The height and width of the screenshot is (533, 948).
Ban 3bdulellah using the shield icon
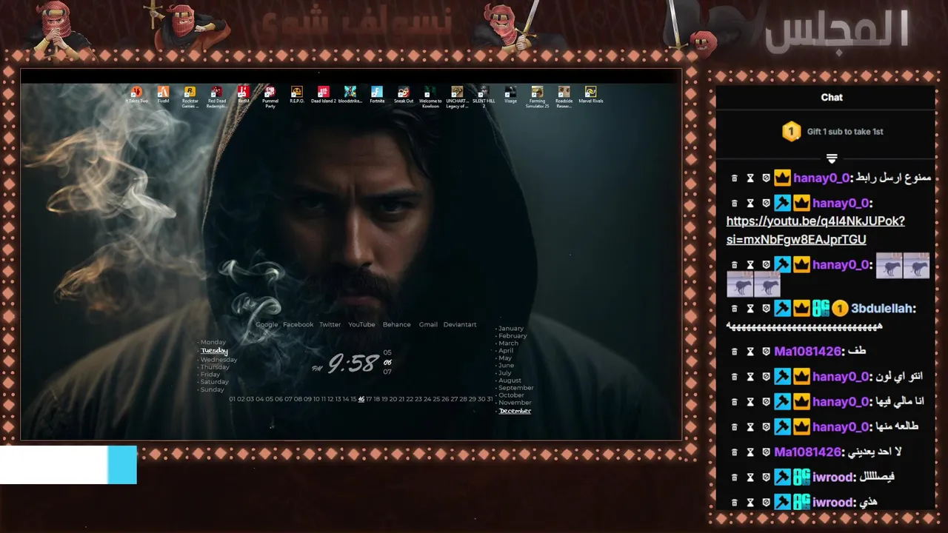767,309
